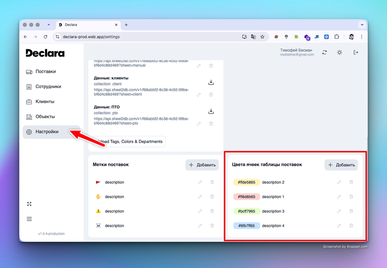The width and height of the screenshot is (387, 268).
Task: Click the sheet=pto API URL link
Action: (x=141, y=121)
